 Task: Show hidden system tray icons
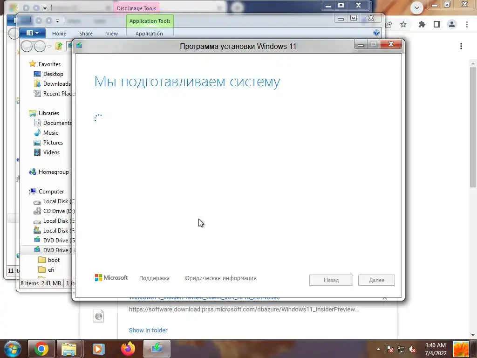pos(378,349)
